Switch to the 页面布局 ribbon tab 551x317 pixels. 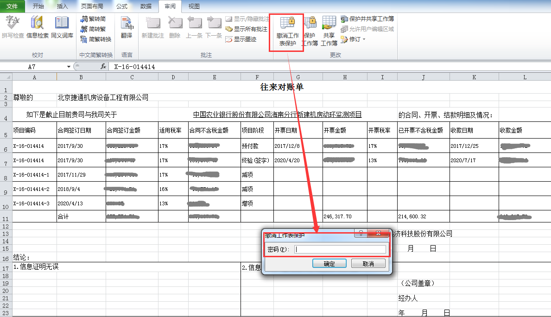93,6
